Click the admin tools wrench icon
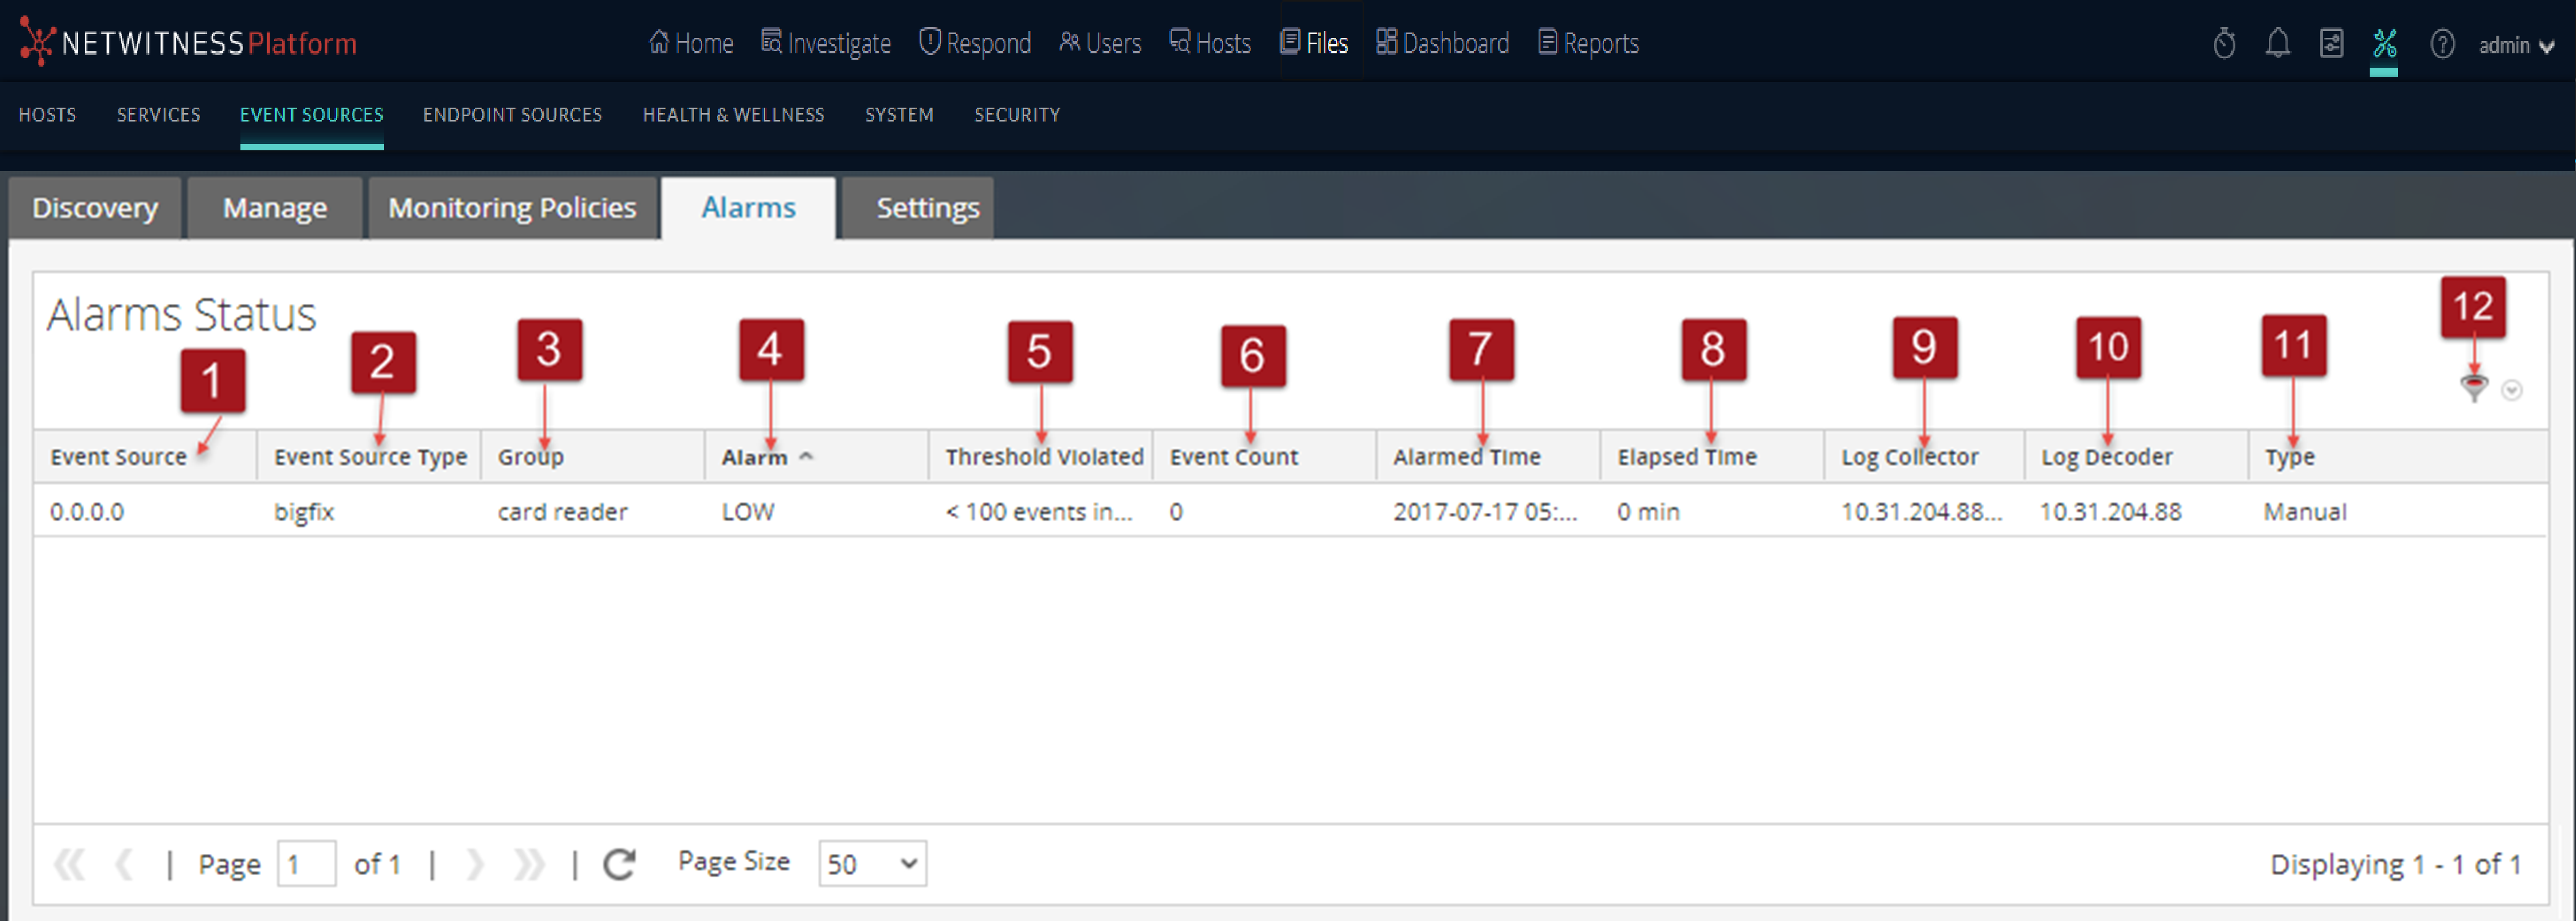This screenshot has height=921, width=2576. (x=2384, y=44)
